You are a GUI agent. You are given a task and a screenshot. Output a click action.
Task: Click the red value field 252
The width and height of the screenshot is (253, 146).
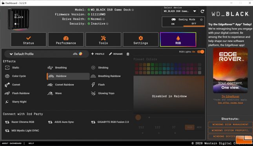tap(141, 127)
